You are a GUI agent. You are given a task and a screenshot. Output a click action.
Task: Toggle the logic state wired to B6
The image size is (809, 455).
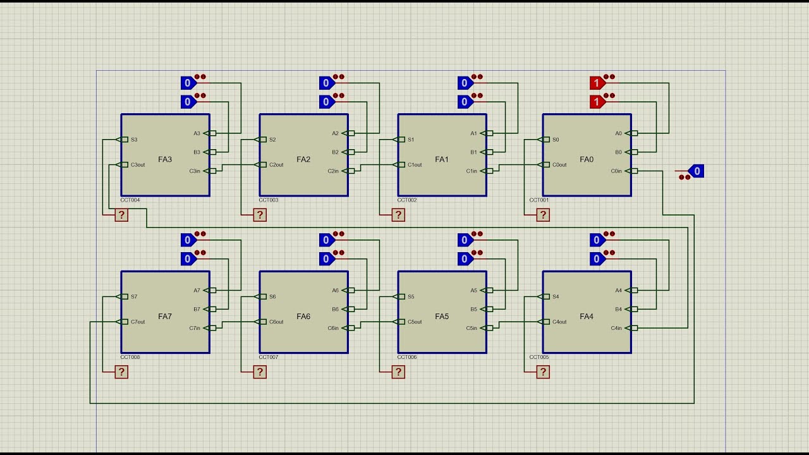(327, 259)
